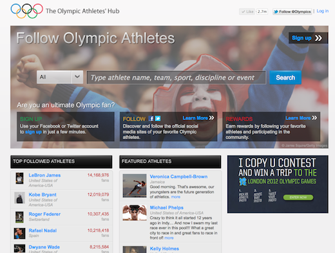Click the Olympic rings logo
This screenshot has width=335, height=253.
27,11
